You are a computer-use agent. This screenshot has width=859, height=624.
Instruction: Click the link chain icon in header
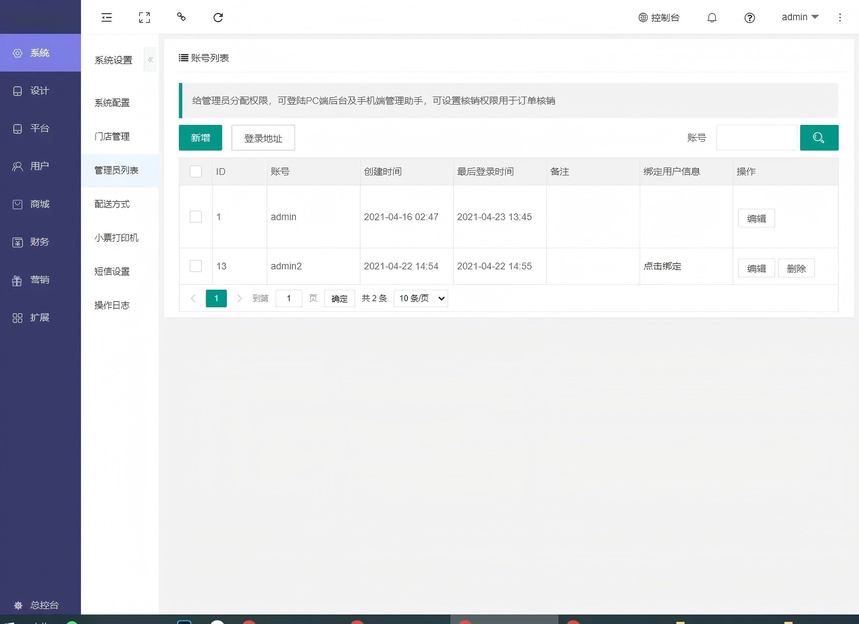181,17
